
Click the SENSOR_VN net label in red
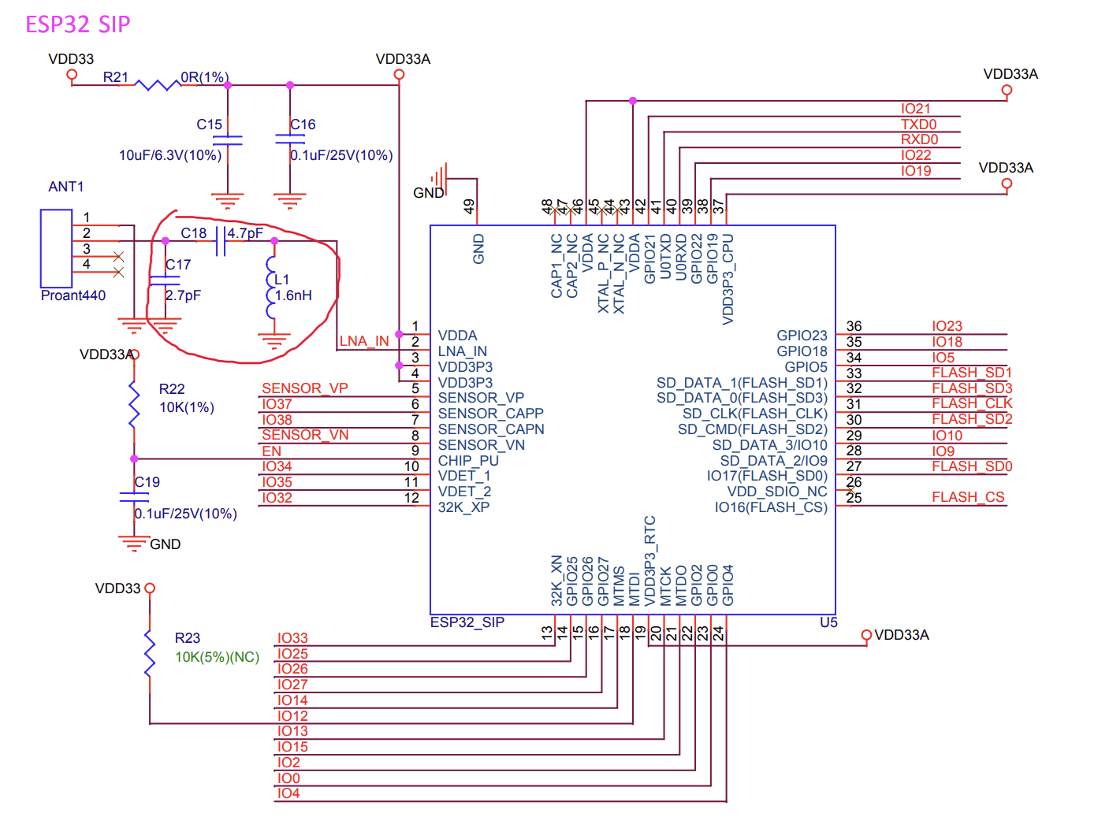click(x=305, y=435)
